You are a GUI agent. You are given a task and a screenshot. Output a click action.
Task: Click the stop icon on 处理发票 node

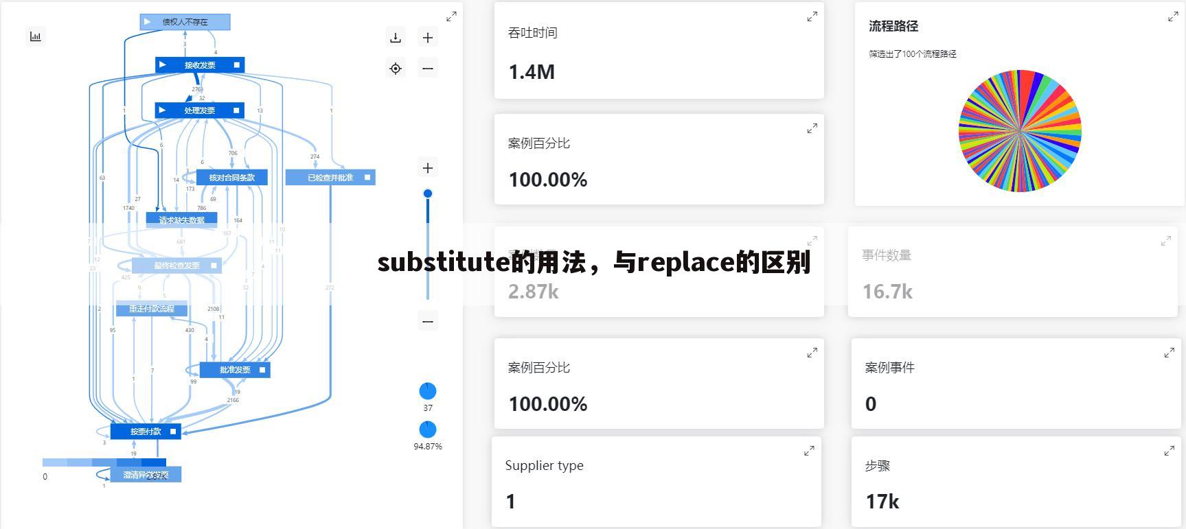[x=237, y=110]
